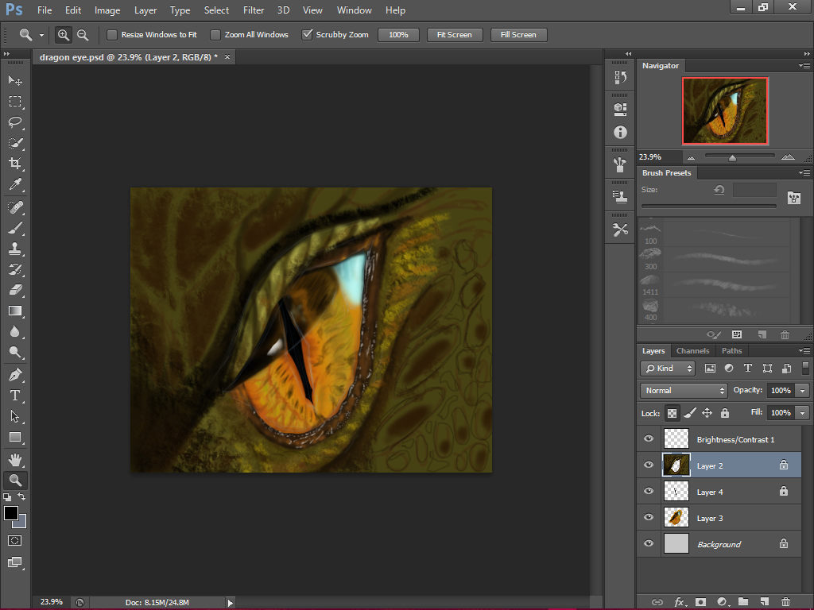Disable Scrubby Zoom
The width and height of the screenshot is (814, 610).
tap(306, 34)
